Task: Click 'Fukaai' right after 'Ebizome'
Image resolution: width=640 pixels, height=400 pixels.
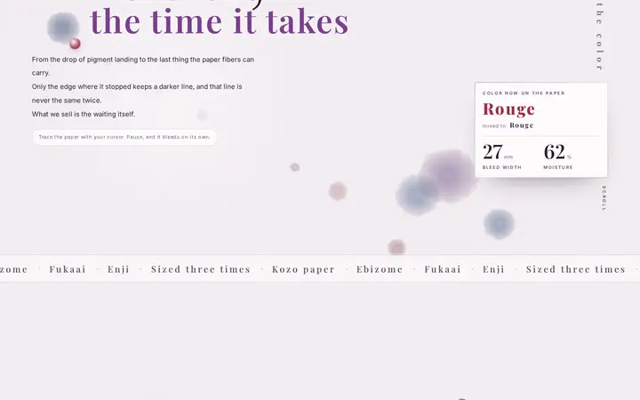Action: click(443, 269)
